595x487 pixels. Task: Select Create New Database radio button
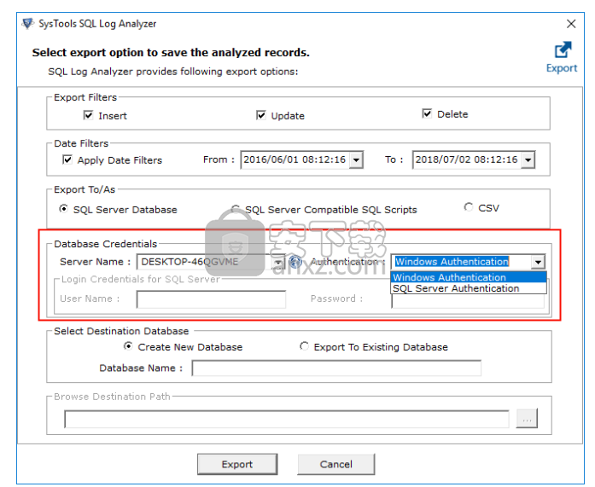(x=128, y=346)
